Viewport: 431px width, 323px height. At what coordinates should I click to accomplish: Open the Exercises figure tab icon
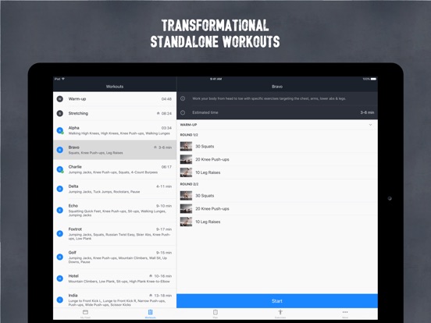point(280,312)
